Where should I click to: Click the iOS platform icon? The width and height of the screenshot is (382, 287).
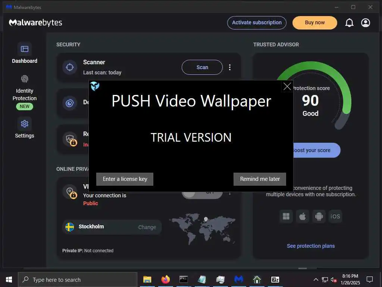[335, 216]
